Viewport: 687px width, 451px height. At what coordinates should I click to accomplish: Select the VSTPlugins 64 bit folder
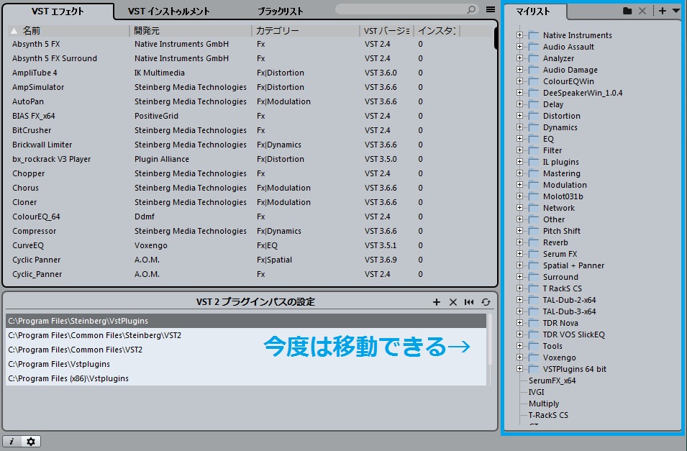click(x=574, y=369)
